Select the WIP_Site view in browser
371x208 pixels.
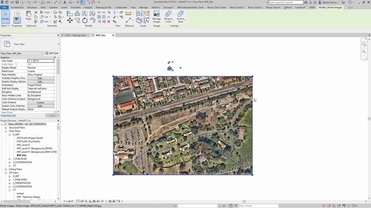tap(21, 155)
